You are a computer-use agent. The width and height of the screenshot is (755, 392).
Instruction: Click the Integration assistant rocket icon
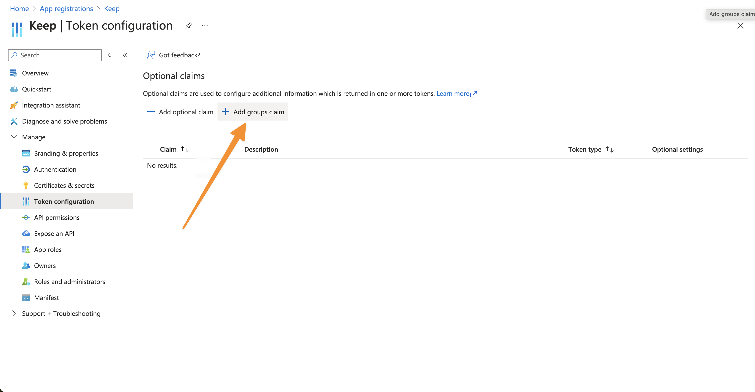[x=14, y=105]
